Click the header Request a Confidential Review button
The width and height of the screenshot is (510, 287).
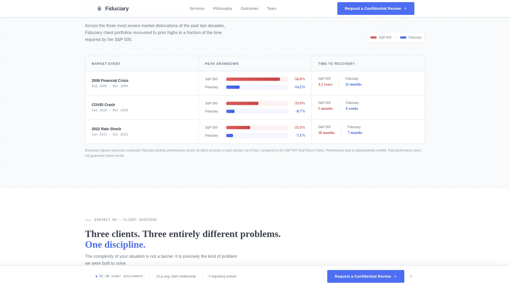coord(376,9)
